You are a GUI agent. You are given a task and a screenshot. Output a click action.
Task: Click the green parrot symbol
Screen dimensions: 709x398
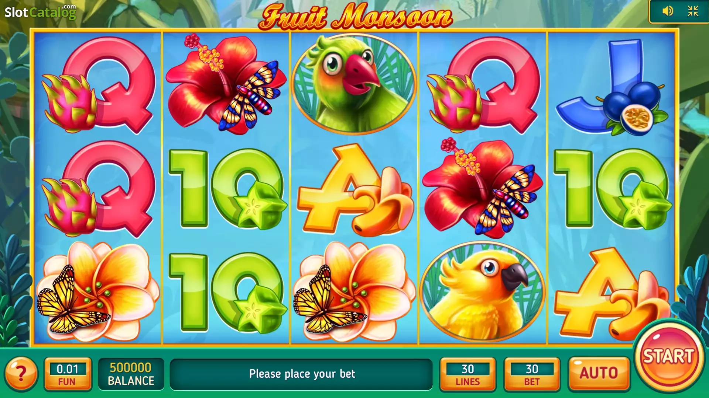(354, 84)
